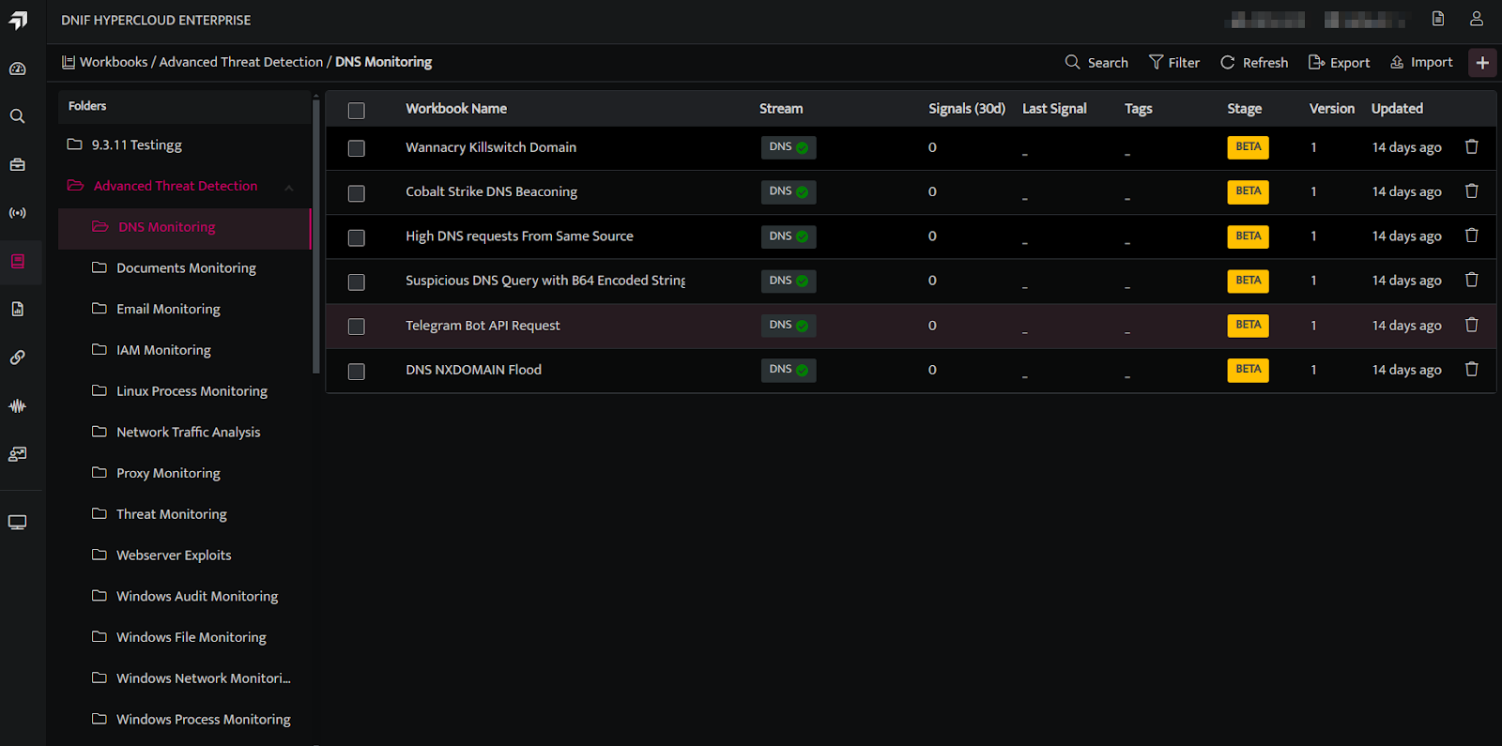Click the Refresh button
This screenshot has height=746, width=1502.
(x=1253, y=63)
